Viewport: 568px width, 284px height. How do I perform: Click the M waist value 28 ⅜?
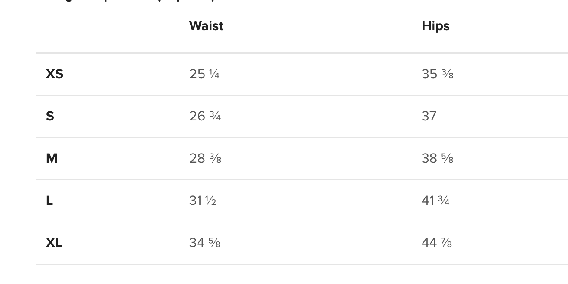pos(205,158)
